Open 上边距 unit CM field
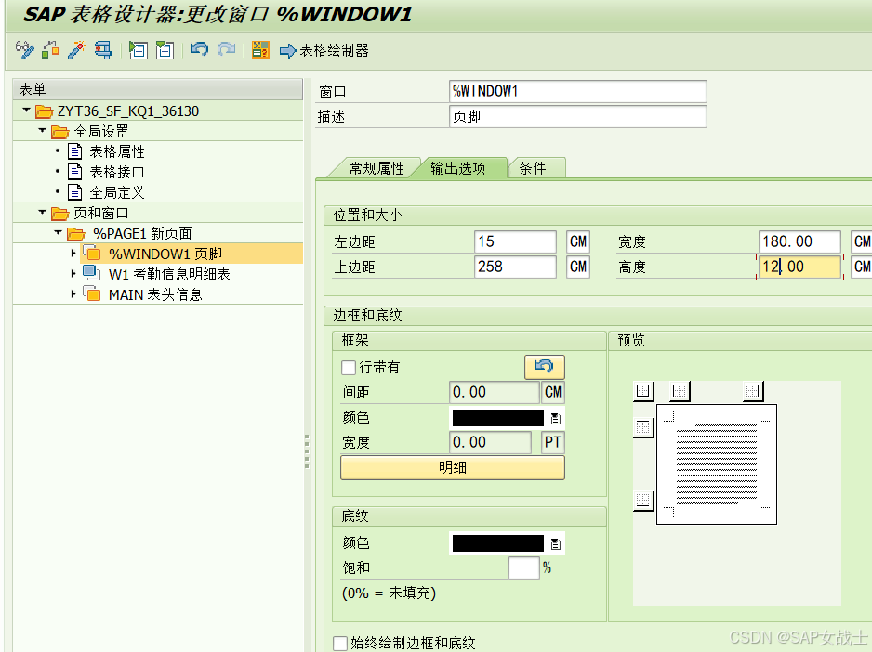872x652 pixels. coord(578,267)
